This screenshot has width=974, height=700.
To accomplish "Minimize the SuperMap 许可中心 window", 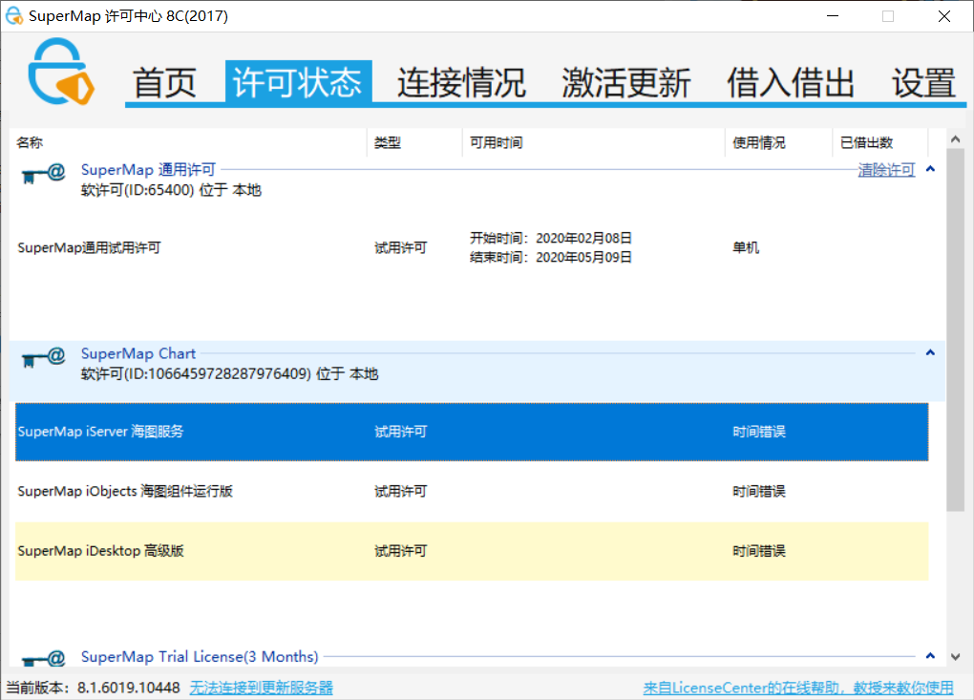I will point(833,16).
